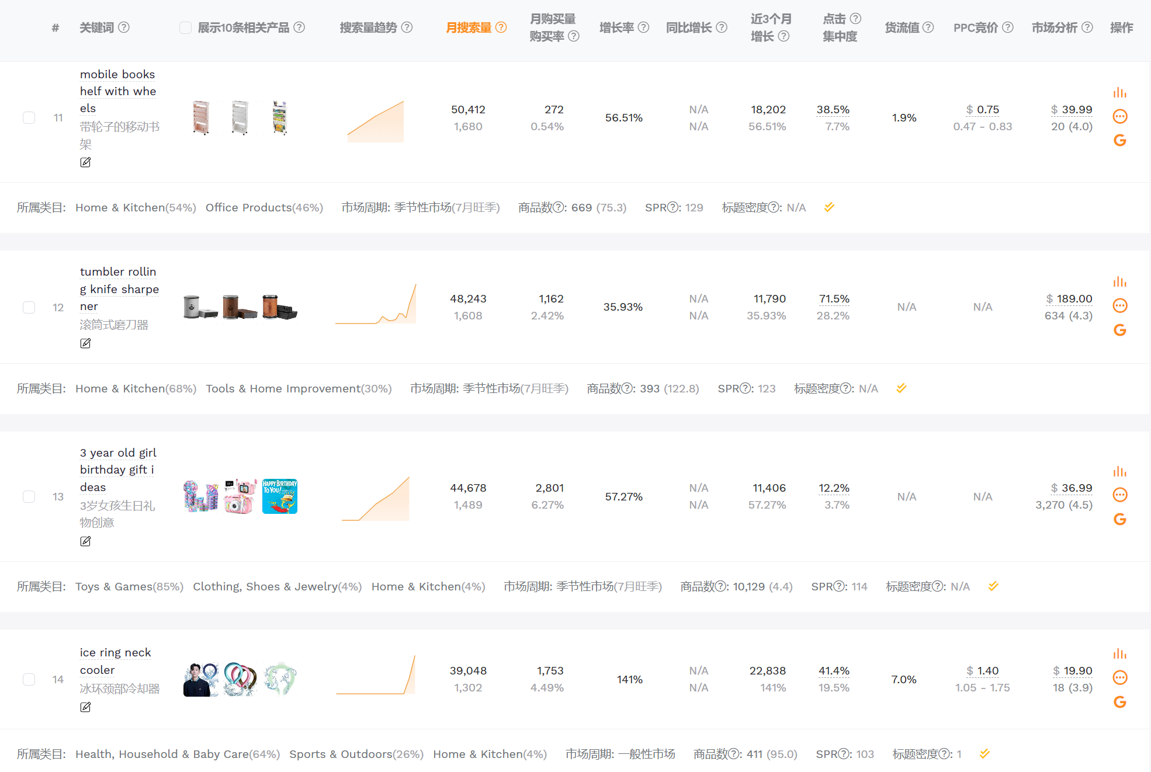This screenshot has width=1151, height=772.
Task: Open bar chart icon for mobile bookshelf row
Action: [1119, 93]
